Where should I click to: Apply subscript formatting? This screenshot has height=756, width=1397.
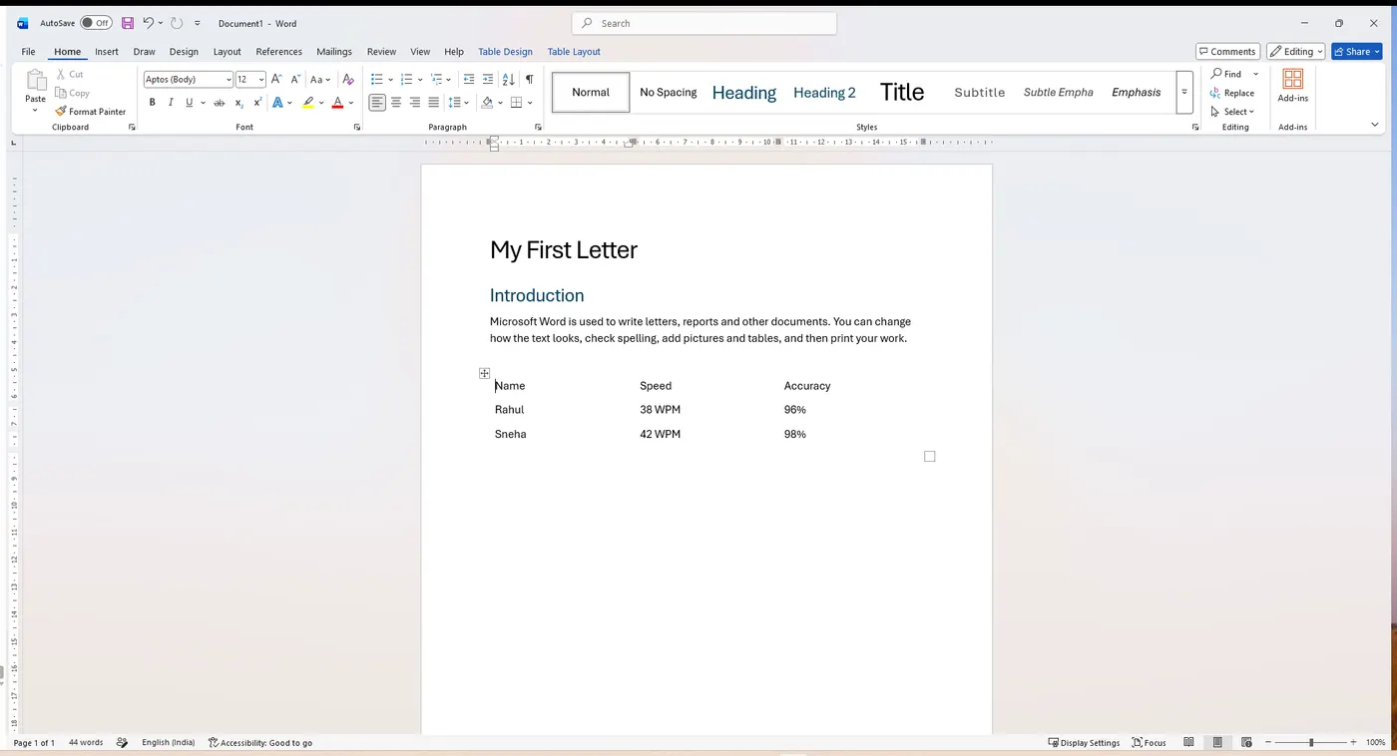tap(238, 103)
